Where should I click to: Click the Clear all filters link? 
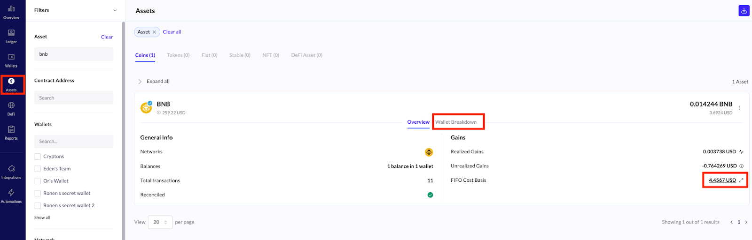172,32
